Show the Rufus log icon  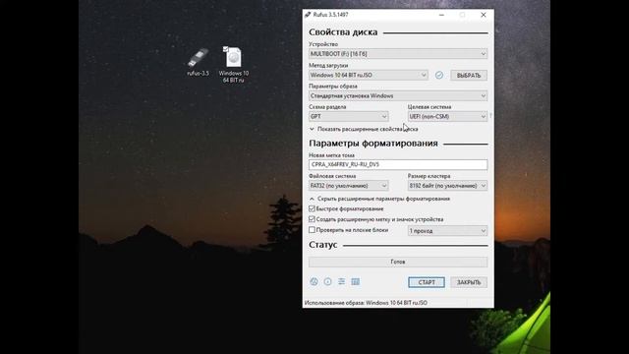point(356,282)
